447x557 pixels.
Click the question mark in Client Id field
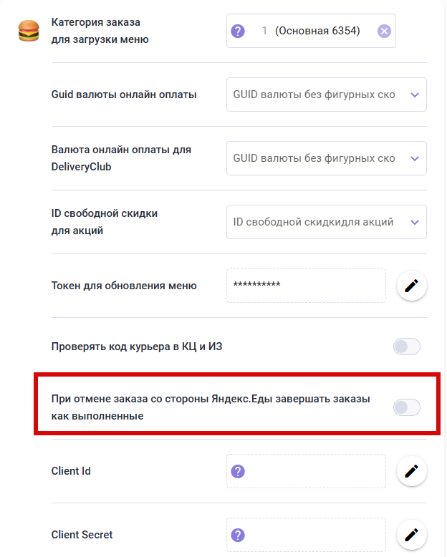click(x=239, y=471)
